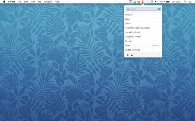Select the eBay entry
This screenshot has width=195, height=121.
pos(143,19)
